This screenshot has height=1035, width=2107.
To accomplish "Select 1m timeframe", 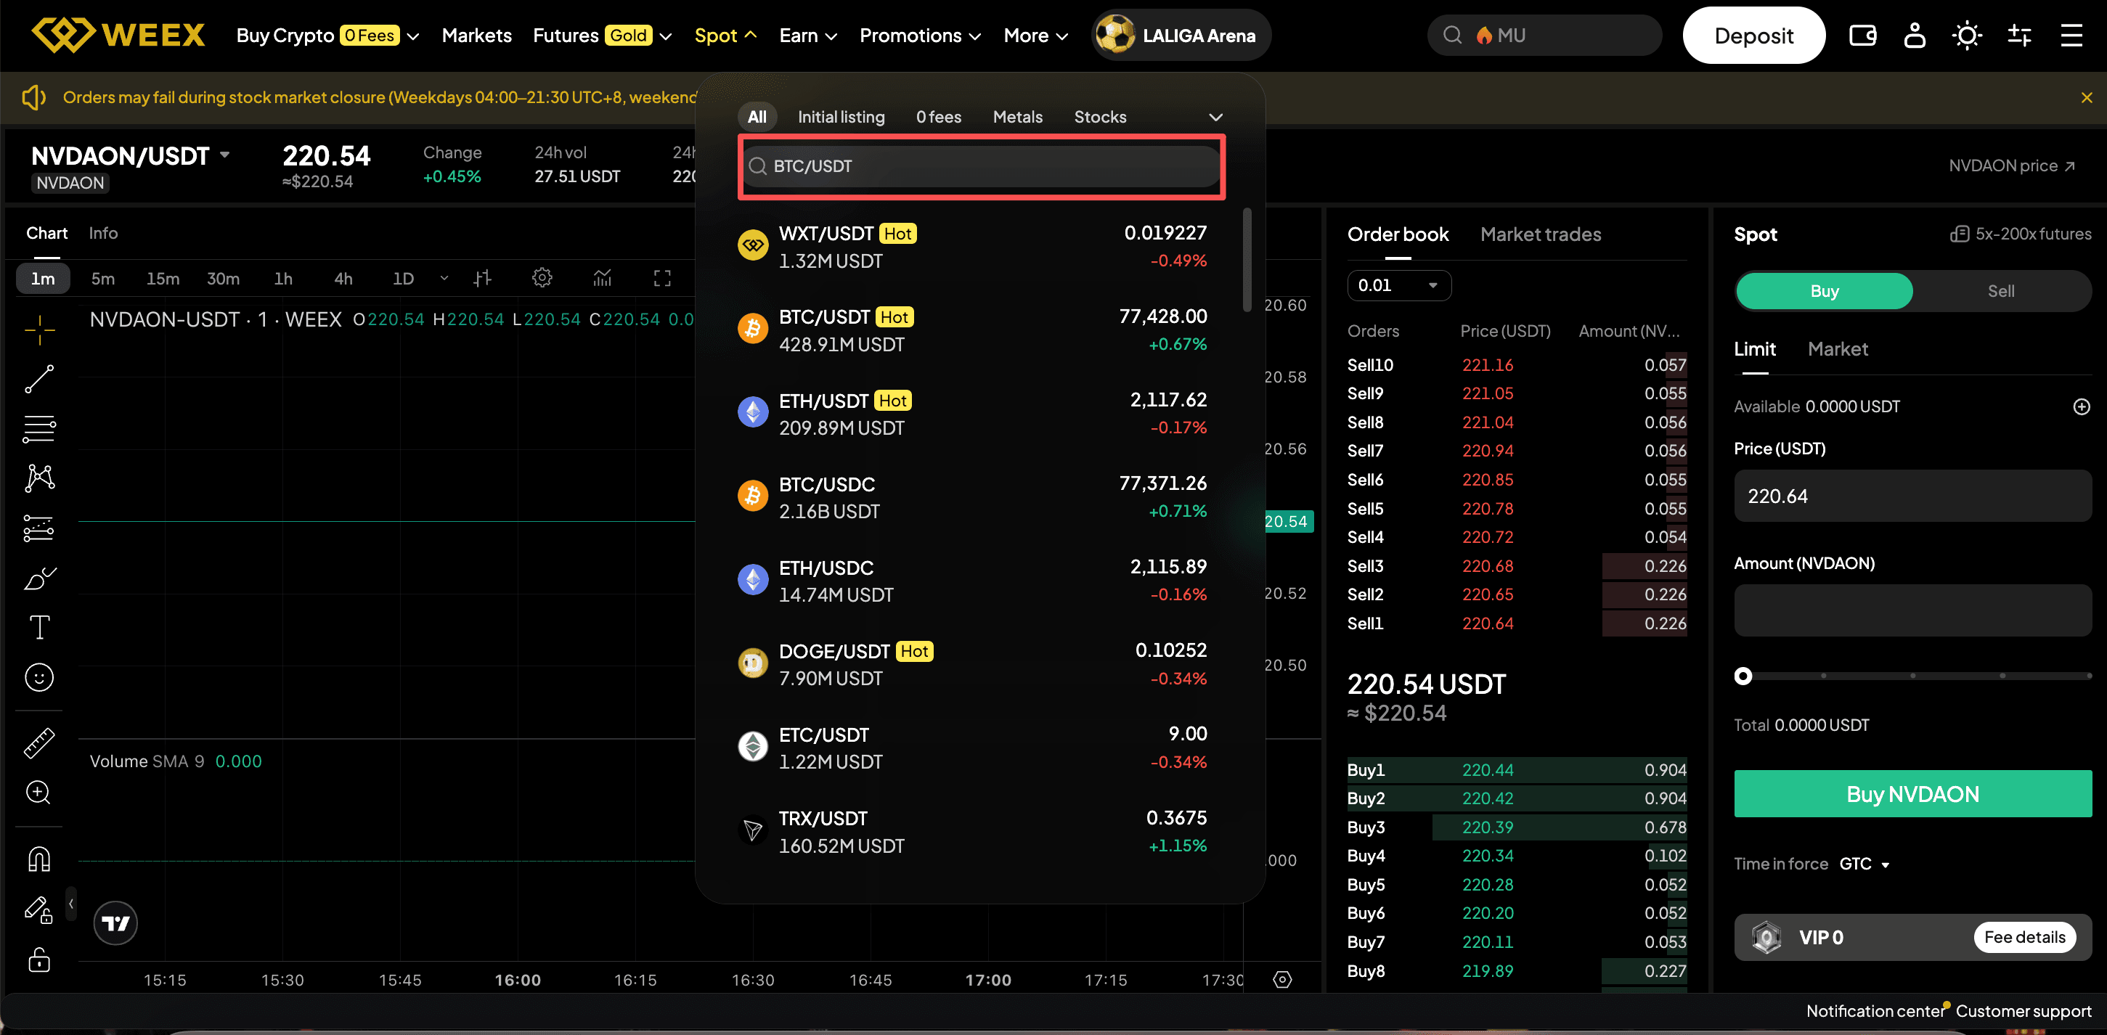I will (43, 278).
